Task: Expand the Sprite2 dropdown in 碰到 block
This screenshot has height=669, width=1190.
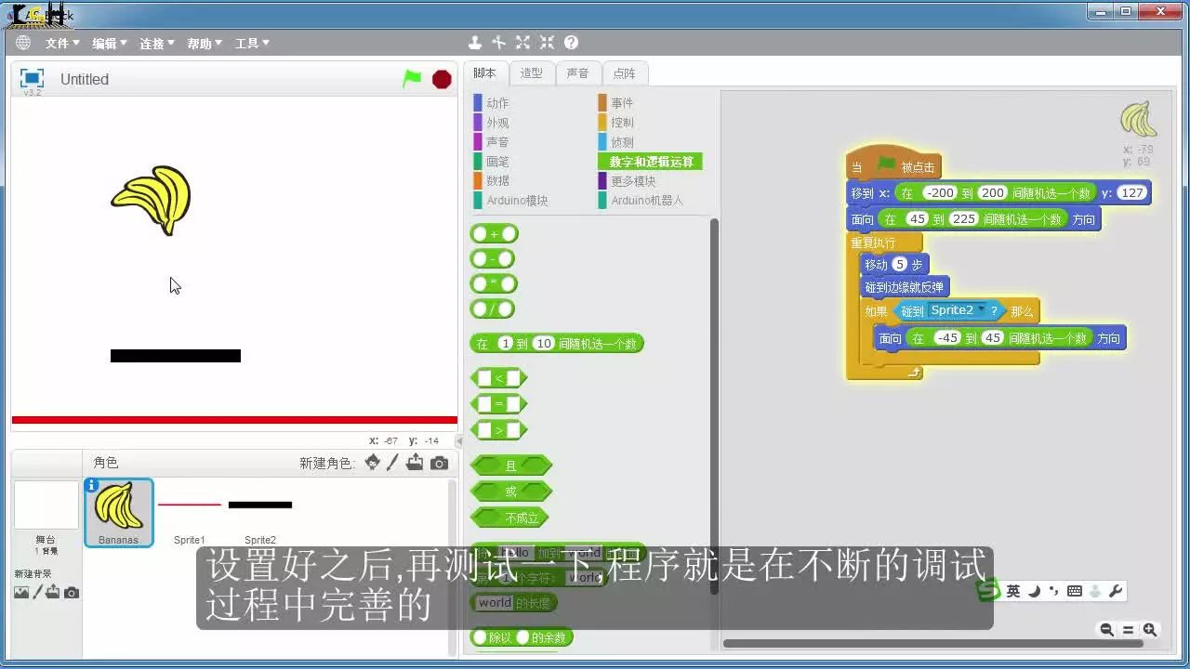Action: (981, 310)
